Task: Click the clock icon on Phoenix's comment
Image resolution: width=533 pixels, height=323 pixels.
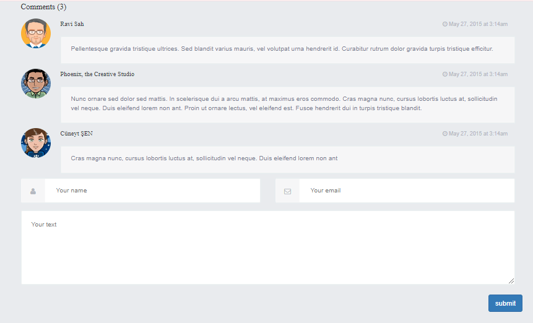Action: click(444, 74)
